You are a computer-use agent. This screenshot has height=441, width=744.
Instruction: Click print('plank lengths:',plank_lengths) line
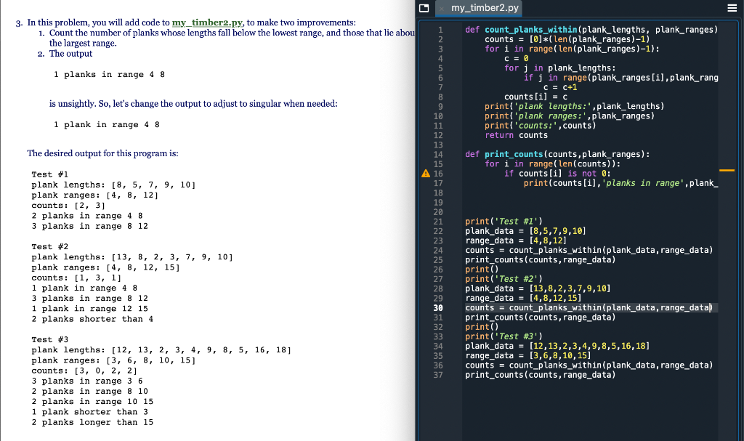574,106
